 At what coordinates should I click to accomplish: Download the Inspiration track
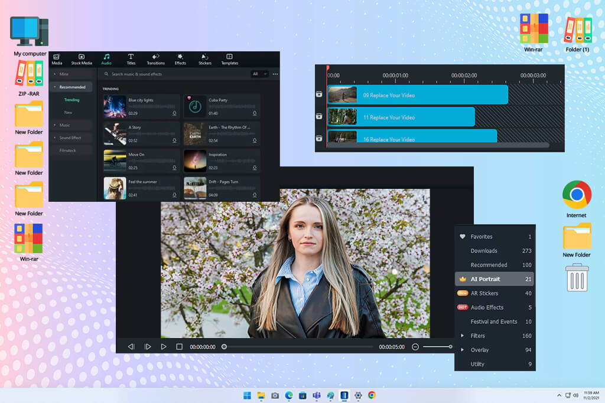coord(255,168)
